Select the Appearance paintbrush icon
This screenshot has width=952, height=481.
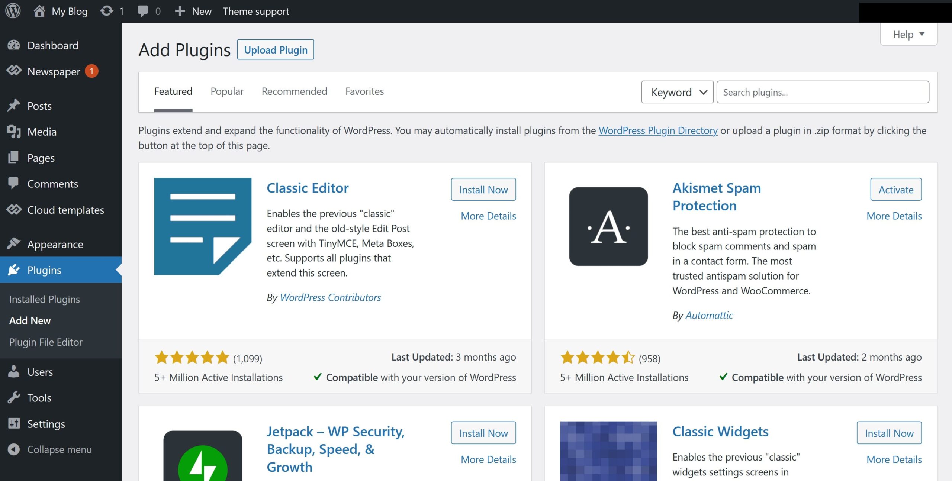coord(14,244)
